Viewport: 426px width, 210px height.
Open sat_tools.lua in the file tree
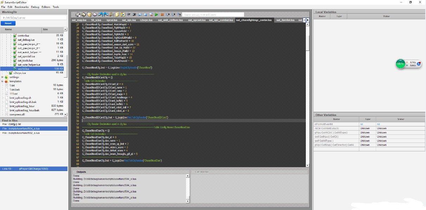25,60
